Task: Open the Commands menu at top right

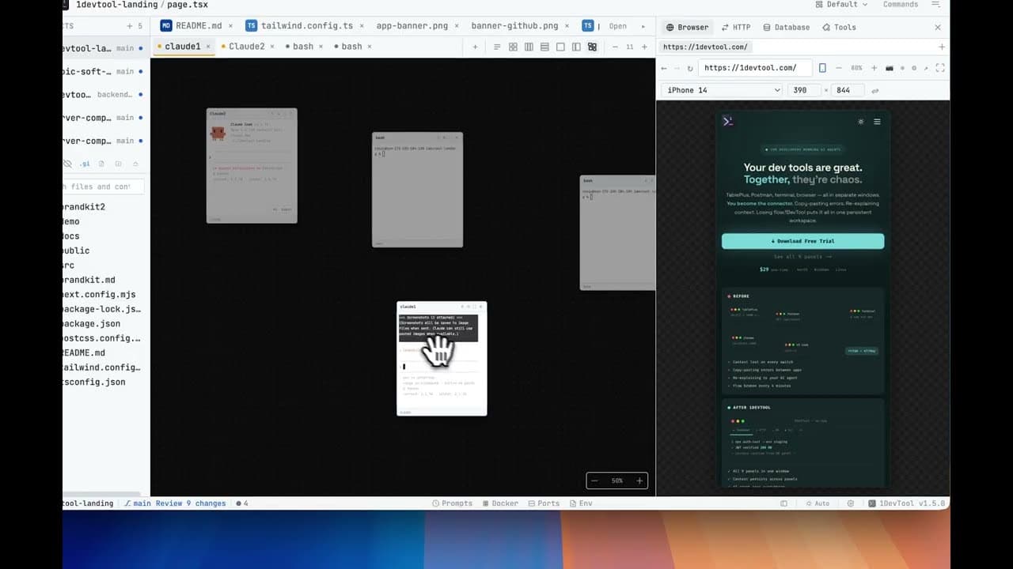Action: tap(901, 4)
